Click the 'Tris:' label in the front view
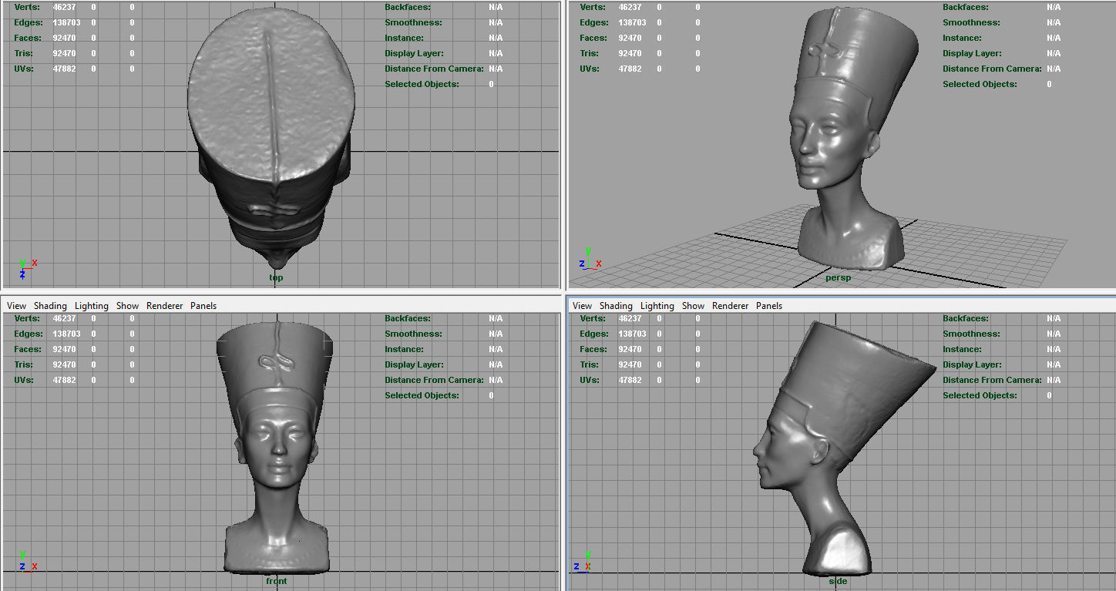 point(23,364)
